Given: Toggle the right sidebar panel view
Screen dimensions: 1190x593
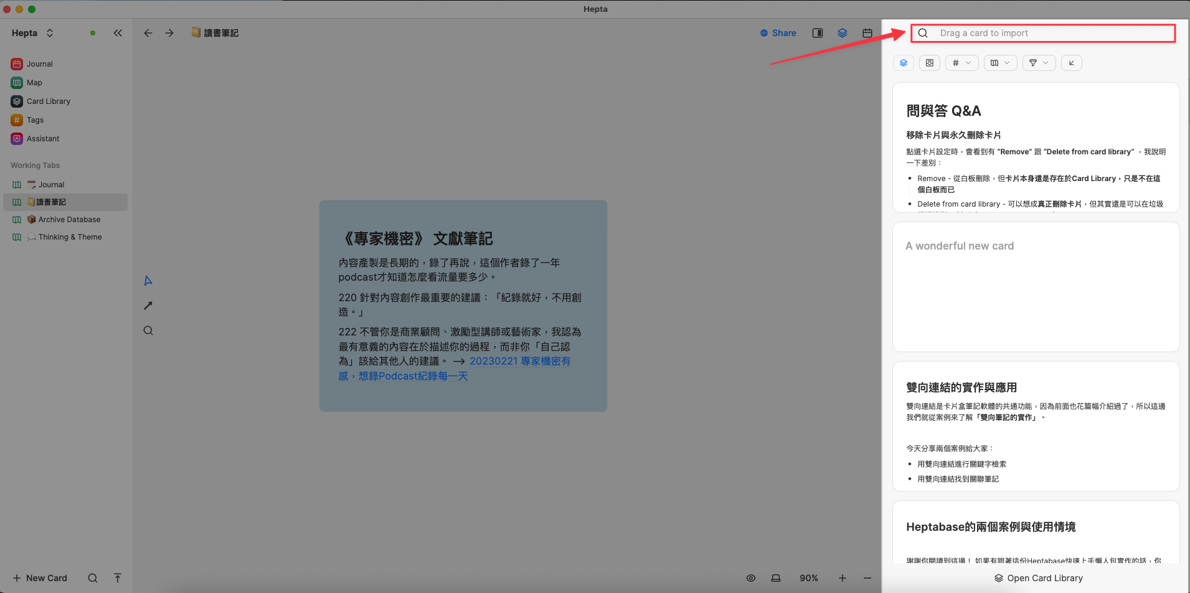Looking at the screenshot, I should click(x=817, y=33).
